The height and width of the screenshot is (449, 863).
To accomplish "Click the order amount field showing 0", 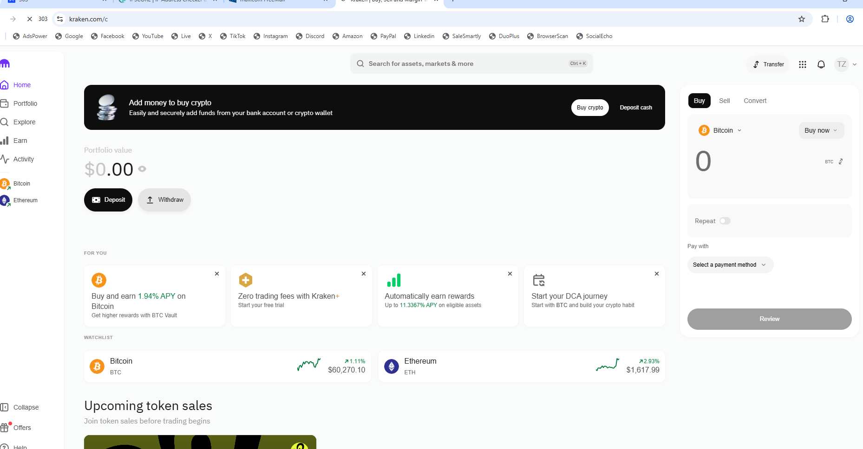I will pyautogui.click(x=703, y=161).
